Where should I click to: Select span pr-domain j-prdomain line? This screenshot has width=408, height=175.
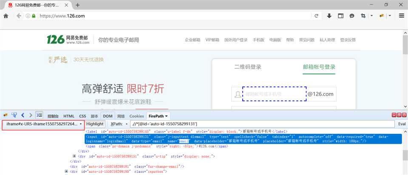pos(157,146)
